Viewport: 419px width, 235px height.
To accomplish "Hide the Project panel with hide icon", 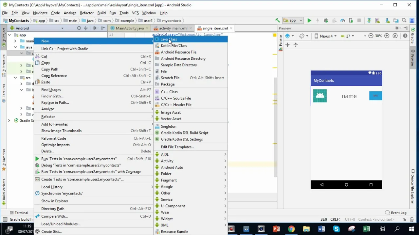I will click(103, 28).
